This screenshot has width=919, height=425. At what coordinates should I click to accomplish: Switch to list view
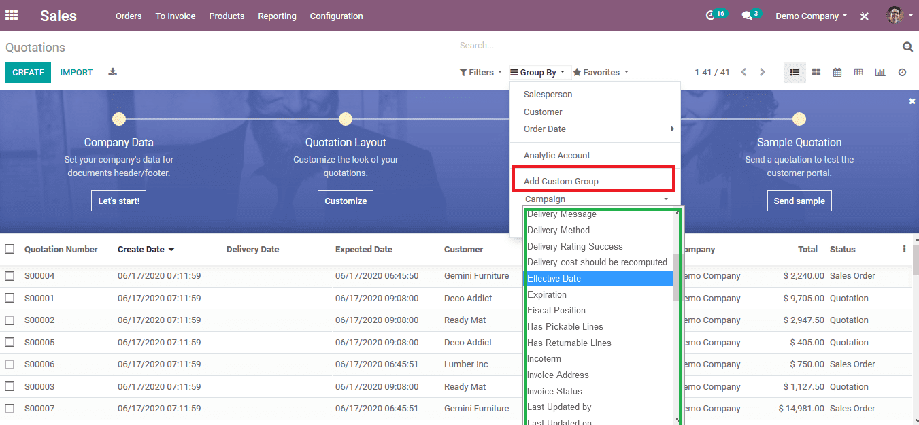pyautogui.click(x=795, y=72)
